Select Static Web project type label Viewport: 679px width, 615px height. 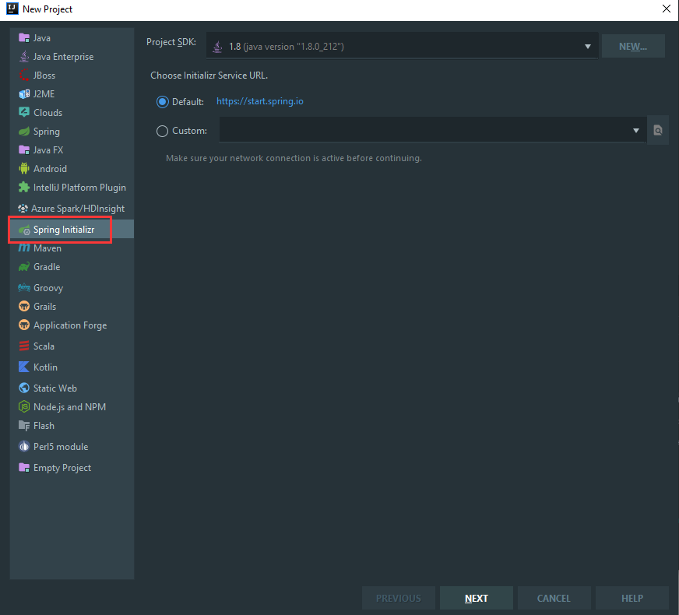click(55, 388)
